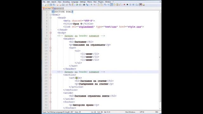The width and height of the screenshot is (203, 114).
Task: Open the Edit menu
Action: coord(48,2)
